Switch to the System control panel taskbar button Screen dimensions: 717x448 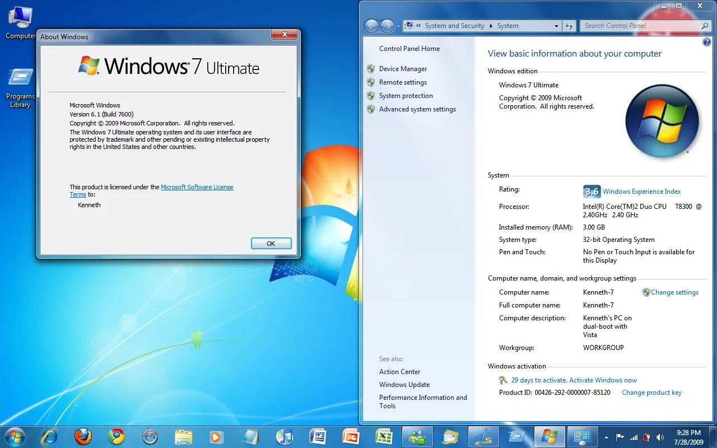583,437
